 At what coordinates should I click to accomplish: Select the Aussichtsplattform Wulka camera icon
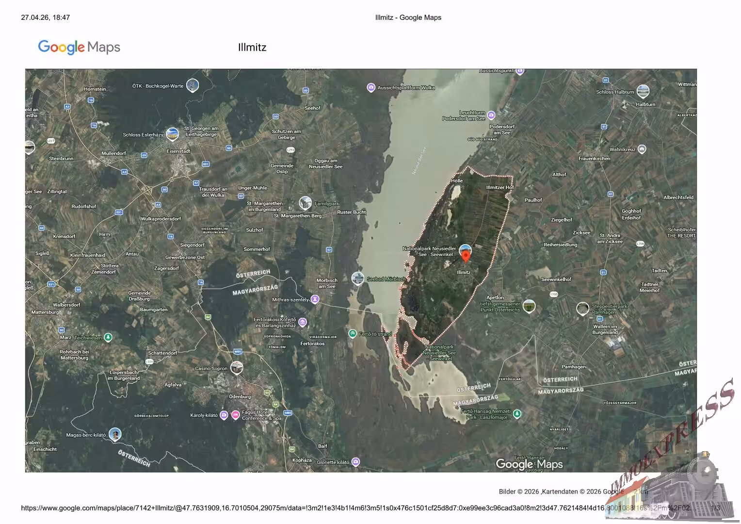371,88
